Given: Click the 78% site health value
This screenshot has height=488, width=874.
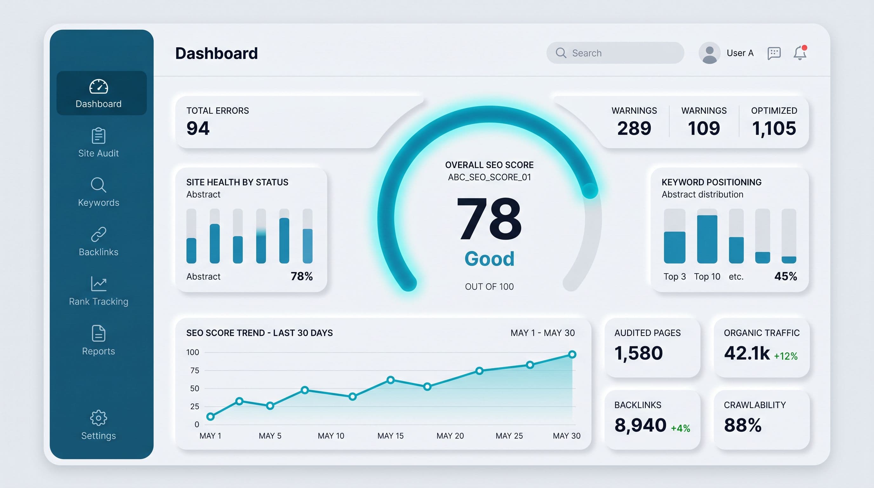Looking at the screenshot, I should coord(302,276).
